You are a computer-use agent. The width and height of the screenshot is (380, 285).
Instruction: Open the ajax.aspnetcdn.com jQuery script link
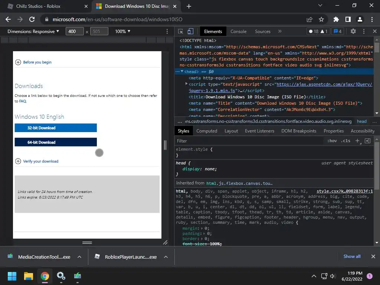(324, 84)
